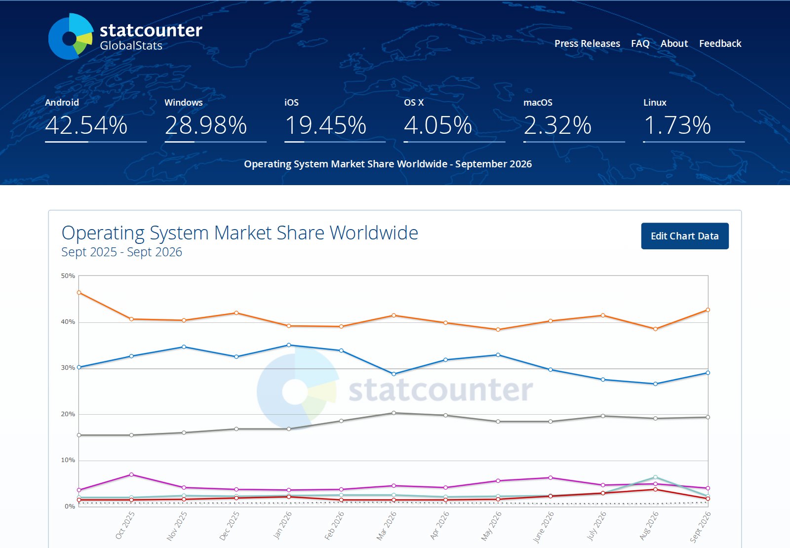Click gray iOS data point at Mar 2026
790x548 pixels.
point(394,413)
